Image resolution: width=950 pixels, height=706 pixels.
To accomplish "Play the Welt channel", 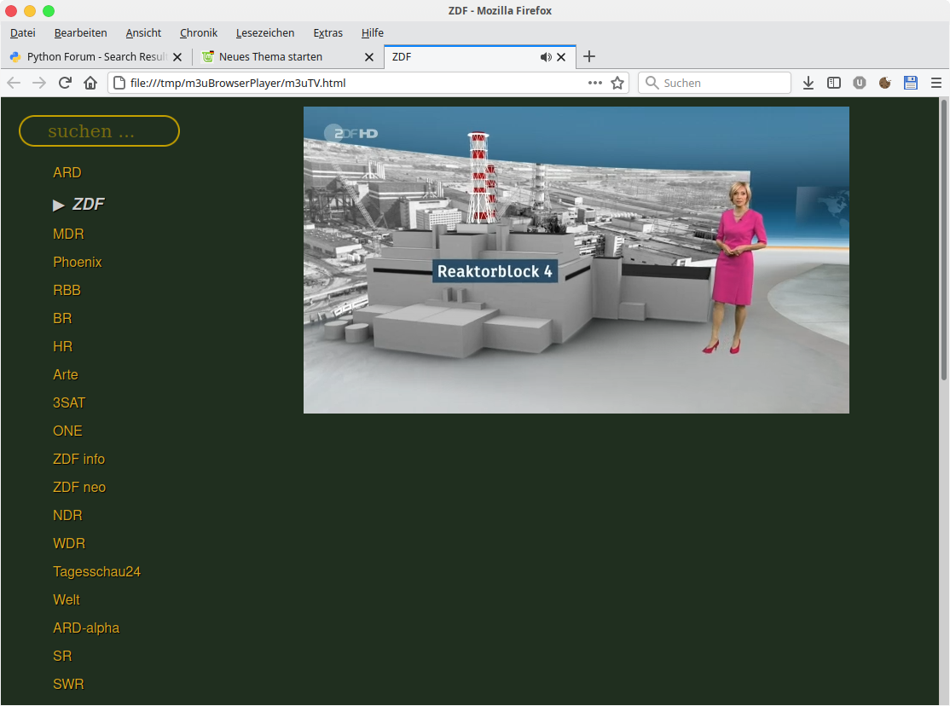I will [66, 600].
